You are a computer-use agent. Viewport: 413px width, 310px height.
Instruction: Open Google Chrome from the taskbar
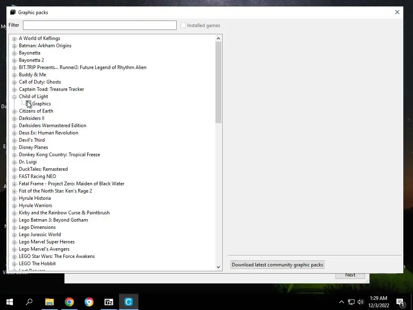[69, 302]
